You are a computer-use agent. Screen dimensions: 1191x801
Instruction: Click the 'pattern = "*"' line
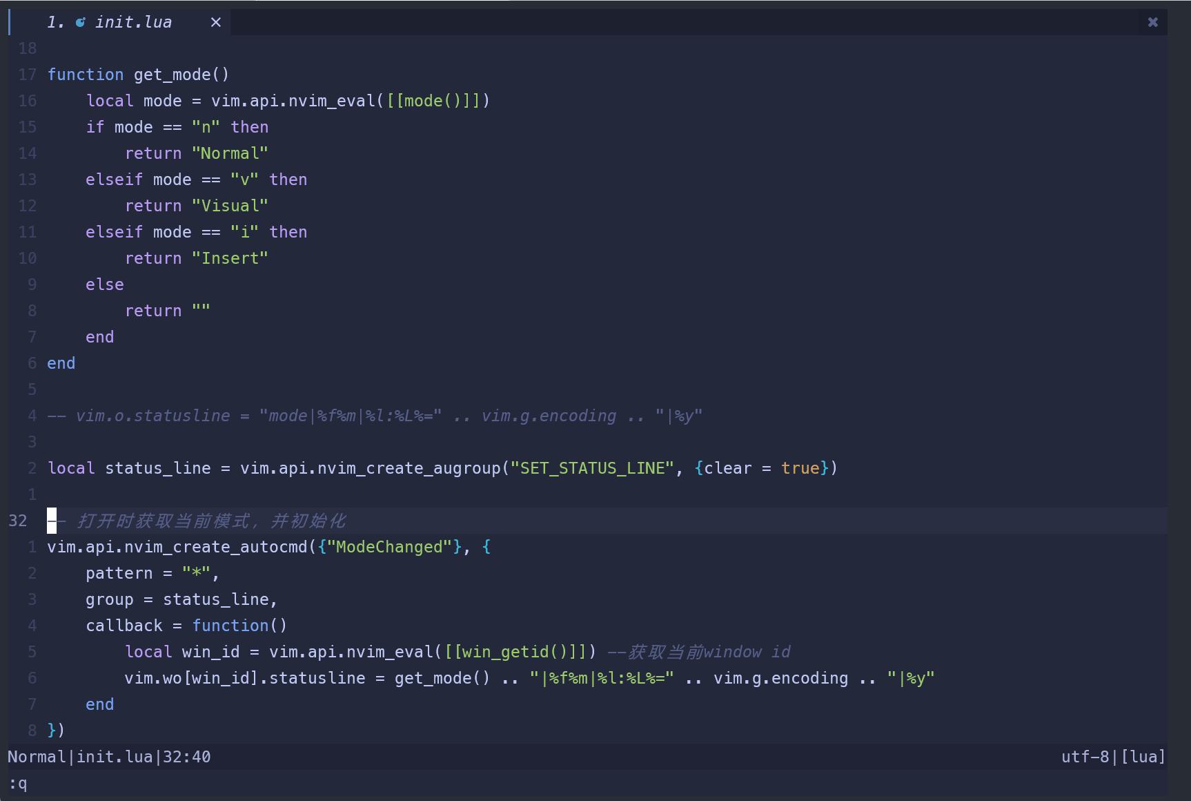(x=152, y=573)
